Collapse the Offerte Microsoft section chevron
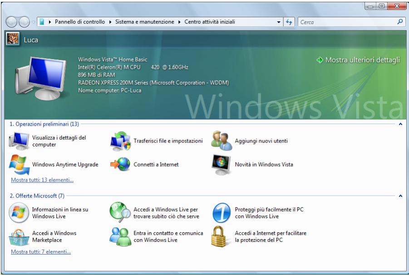409x275 pixels. pos(401,196)
